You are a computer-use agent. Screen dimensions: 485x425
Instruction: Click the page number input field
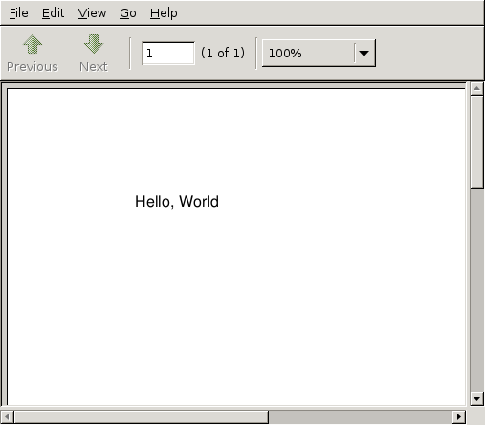[168, 54]
